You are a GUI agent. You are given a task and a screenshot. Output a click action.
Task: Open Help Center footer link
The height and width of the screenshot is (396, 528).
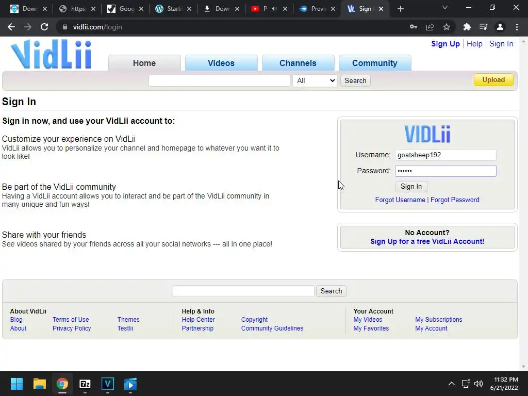(199, 320)
